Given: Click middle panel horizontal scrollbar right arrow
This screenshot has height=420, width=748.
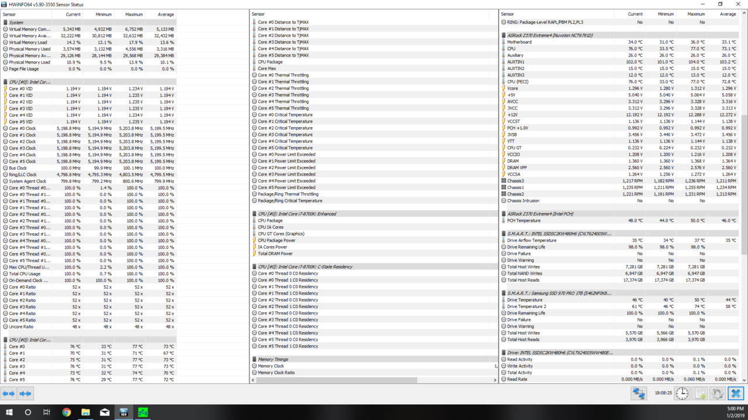Looking at the screenshot, I should (x=494, y=380).
